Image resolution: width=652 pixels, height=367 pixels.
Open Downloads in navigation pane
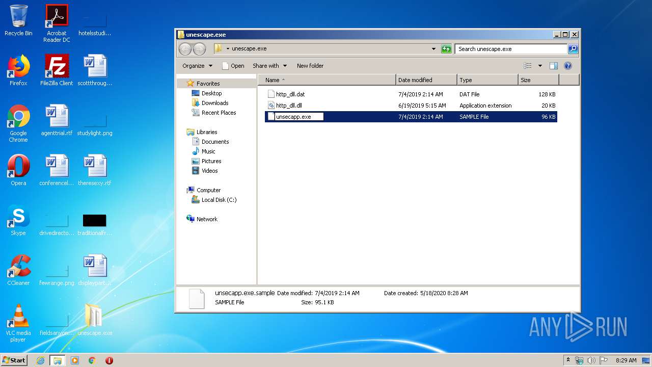click(x=214, y=103)
